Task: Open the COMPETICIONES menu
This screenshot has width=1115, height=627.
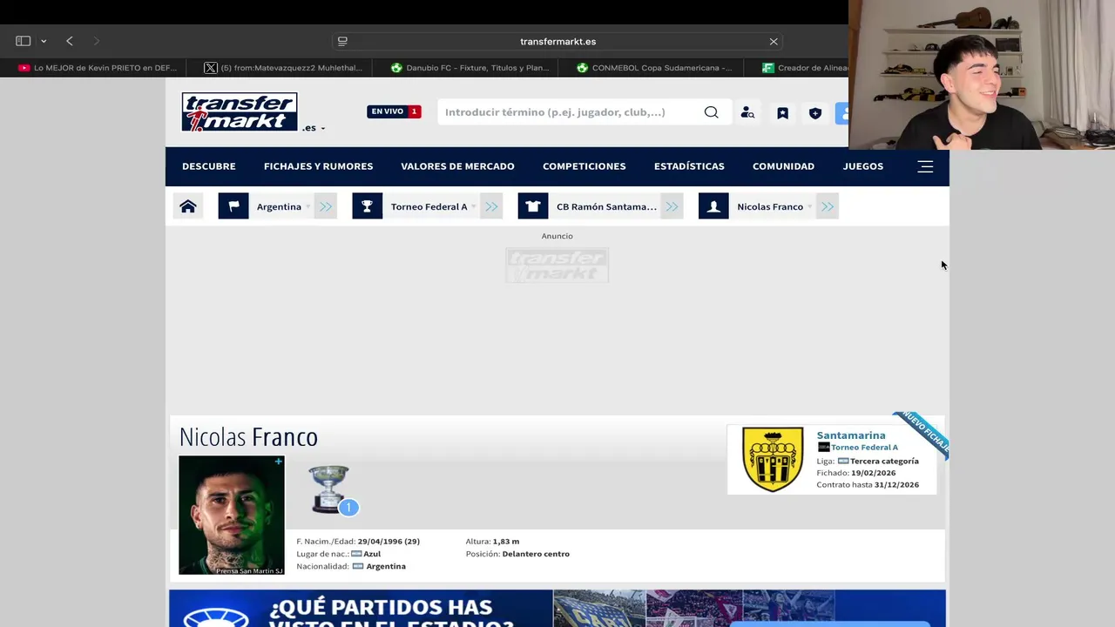Action: [x=585, y=166]
